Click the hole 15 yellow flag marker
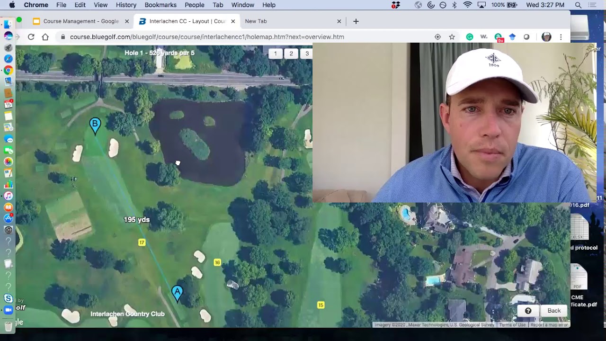The width and height of the screenshot is (606, 341). 321,305
